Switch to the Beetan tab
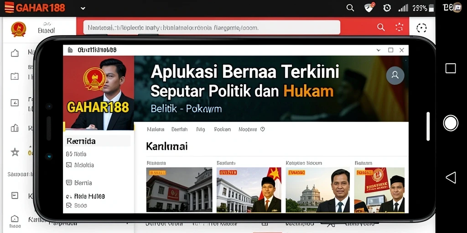 pyautogui.click(x=180, y=129)
